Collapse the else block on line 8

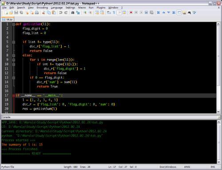click(x=14, y=55)
